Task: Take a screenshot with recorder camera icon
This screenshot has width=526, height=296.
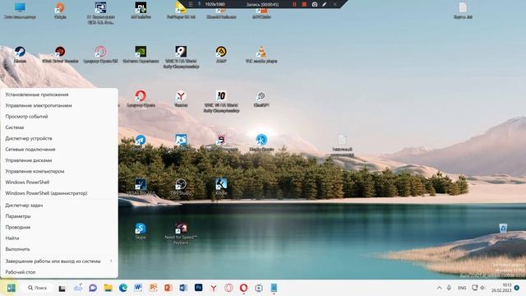Action: (x=315, y=4)
